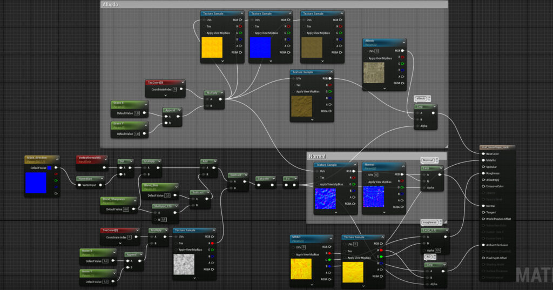The image size is (553, 290).
Task: Click the Noise X Default Value field
Action: point(106,261)
